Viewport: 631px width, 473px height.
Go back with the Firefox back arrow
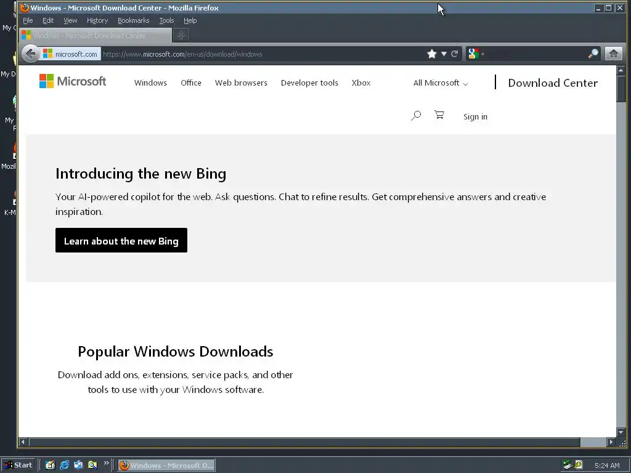click(x=31, y=54)
